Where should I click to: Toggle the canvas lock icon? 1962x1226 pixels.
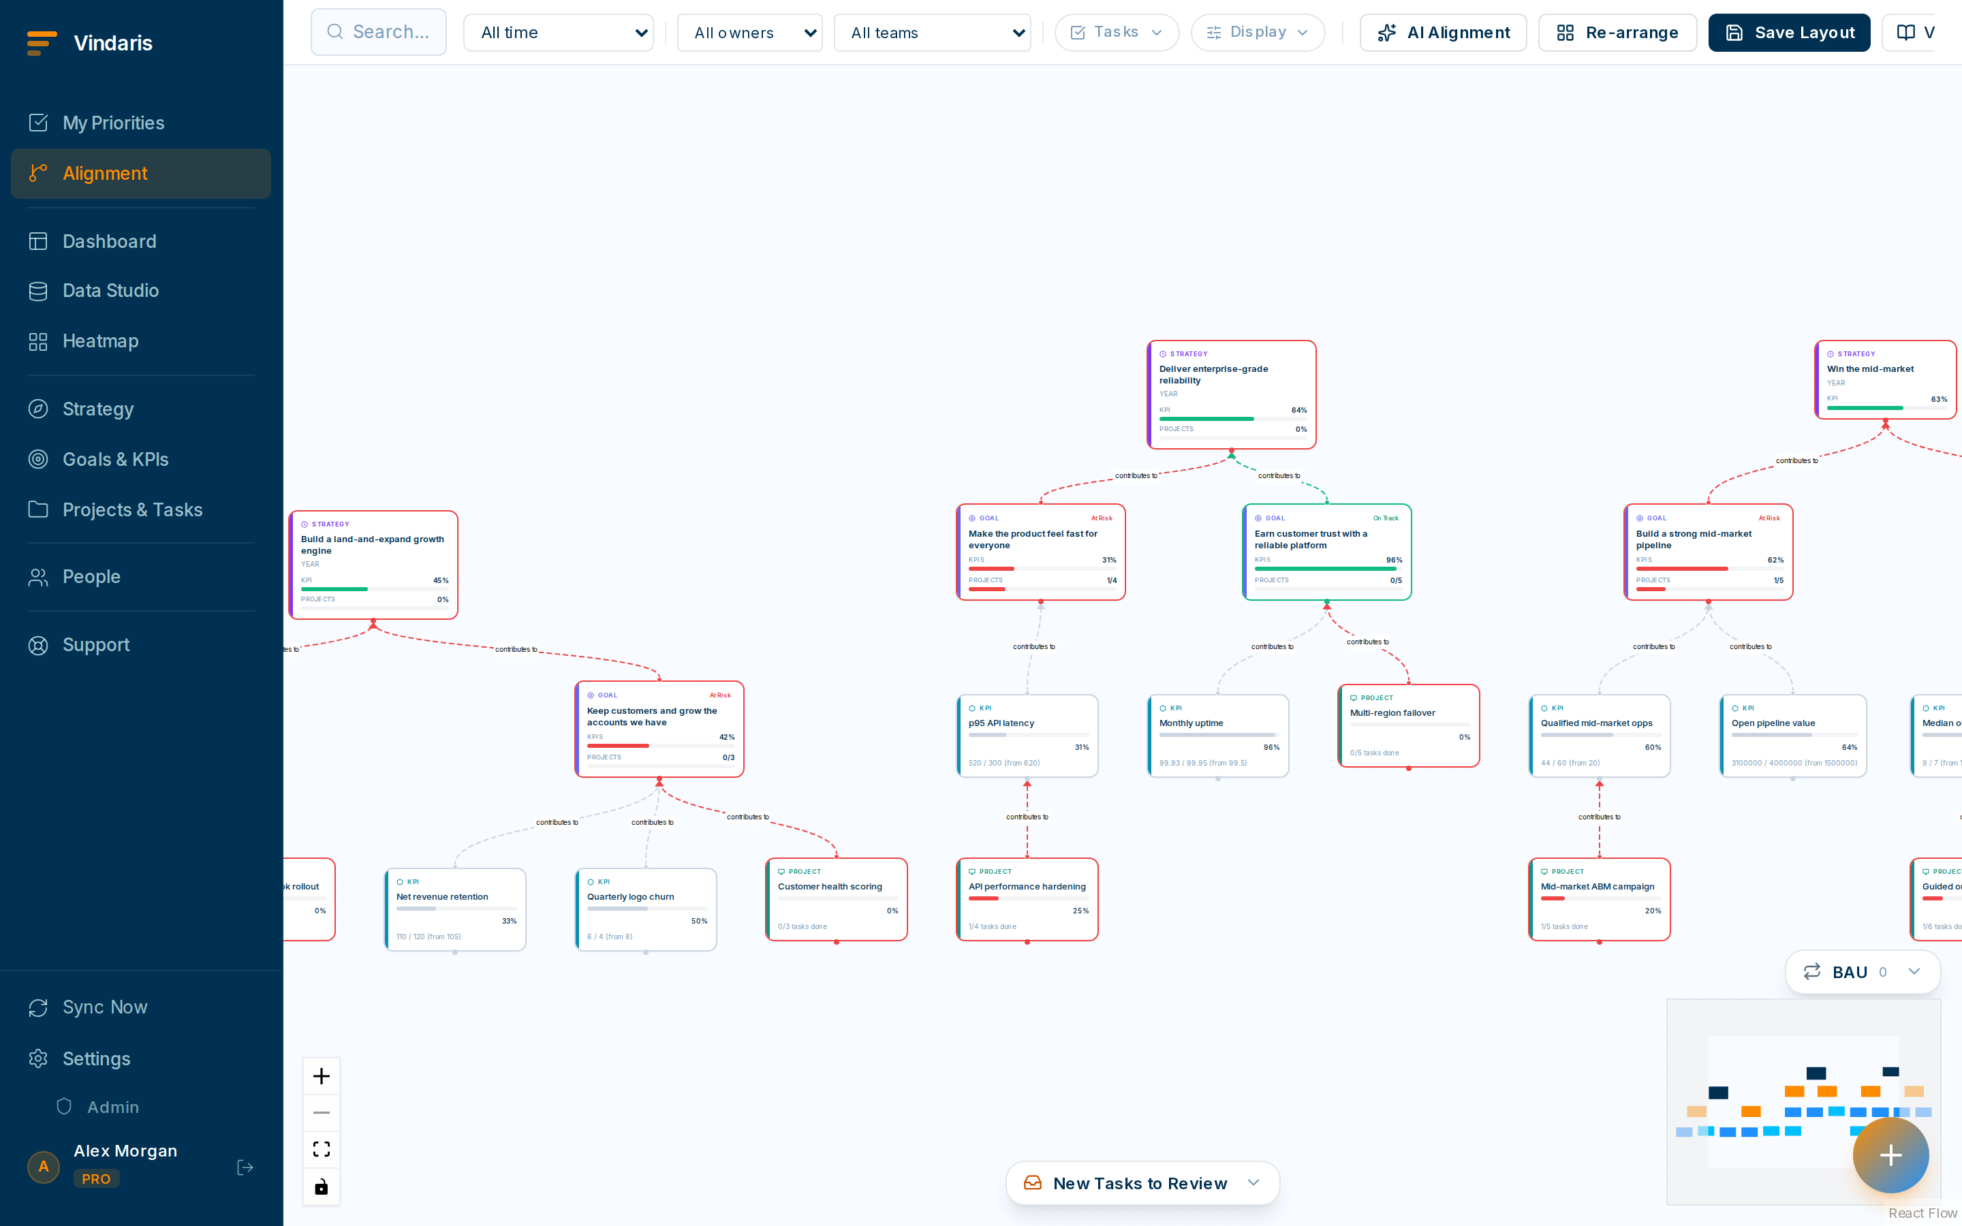321,1186
